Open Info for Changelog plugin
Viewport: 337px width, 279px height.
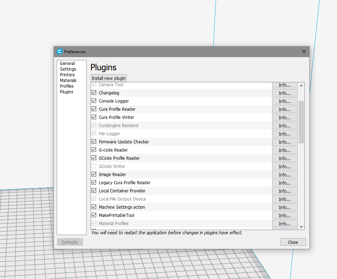click(285, 93)
